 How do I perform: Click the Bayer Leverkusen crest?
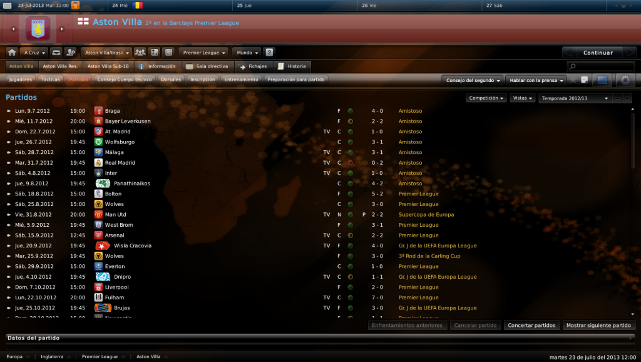point(98,121)
